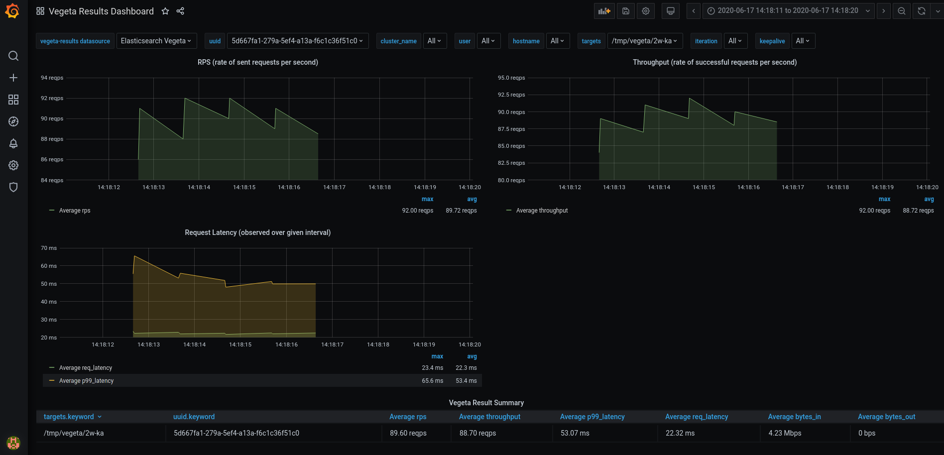Screen dimensions: 944x455
Task: Click the Create plus icon in sidebar
Action: coord(13,78)
